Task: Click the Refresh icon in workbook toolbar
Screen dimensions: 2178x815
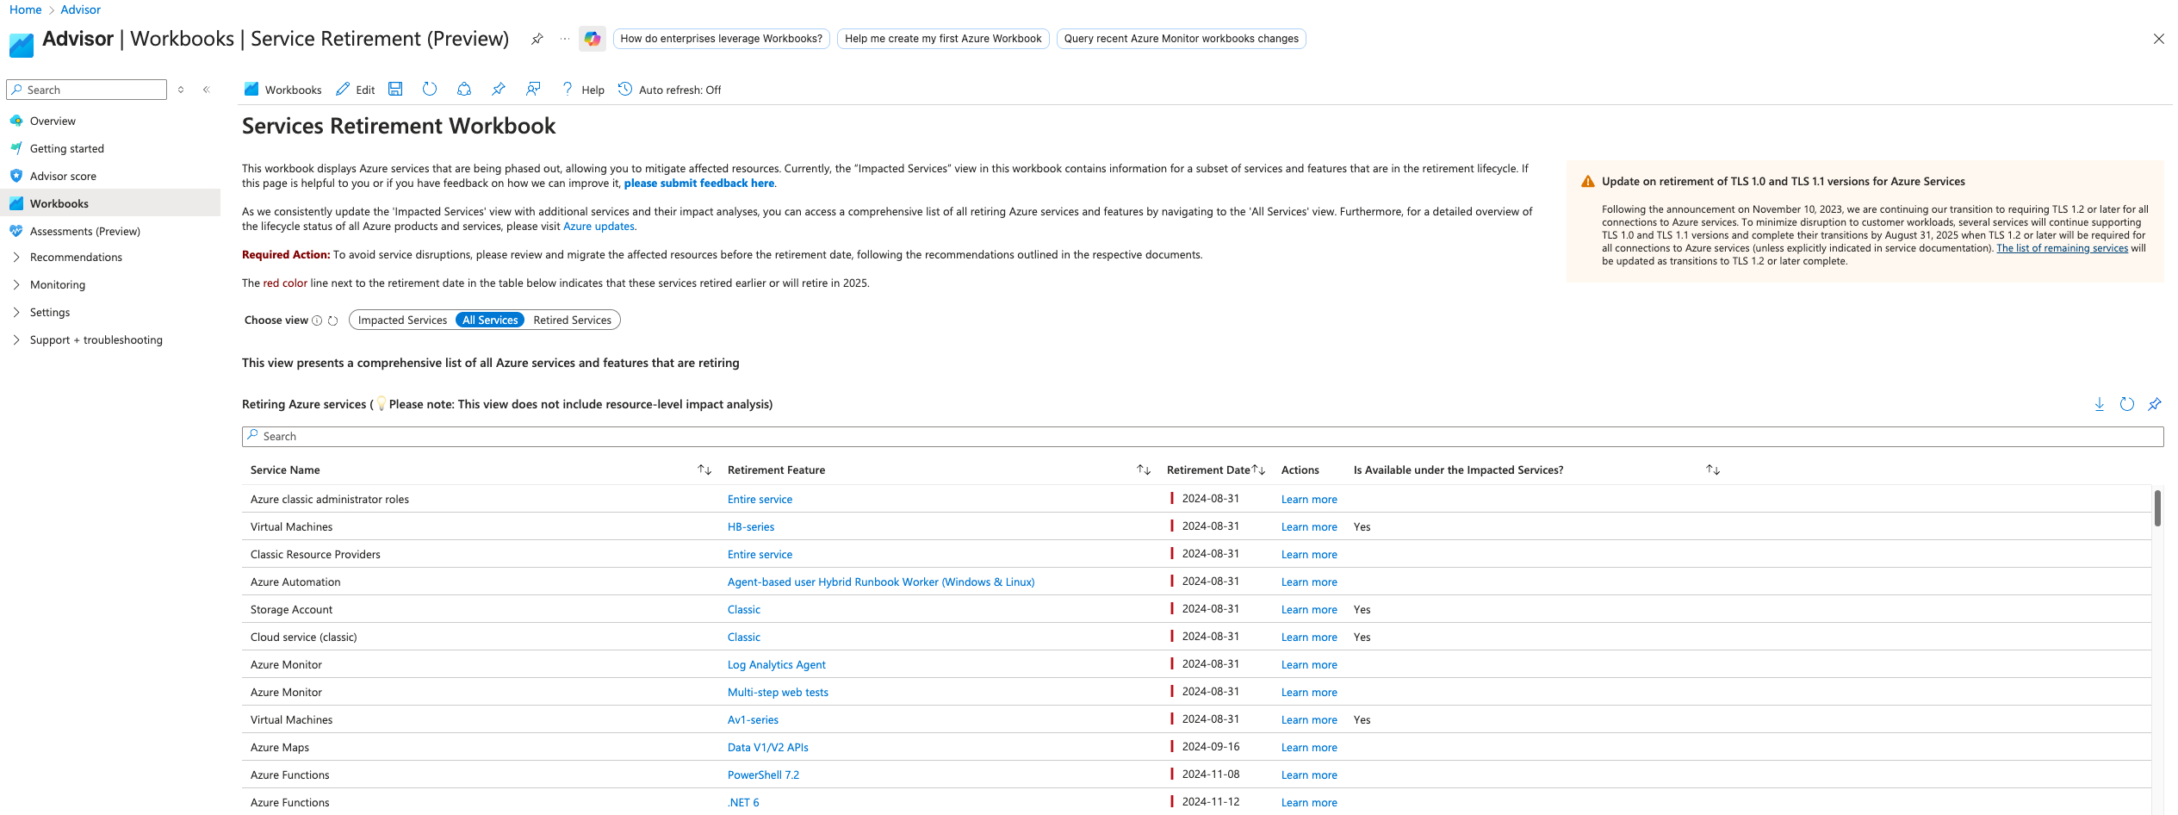Action: coord(430,90)
